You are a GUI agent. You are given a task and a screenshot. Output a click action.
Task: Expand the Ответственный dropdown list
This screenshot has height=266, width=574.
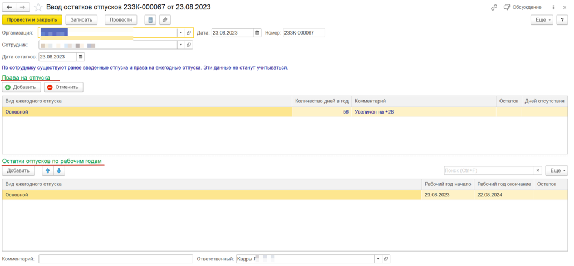pyautogui.click(x=377, y=259)
